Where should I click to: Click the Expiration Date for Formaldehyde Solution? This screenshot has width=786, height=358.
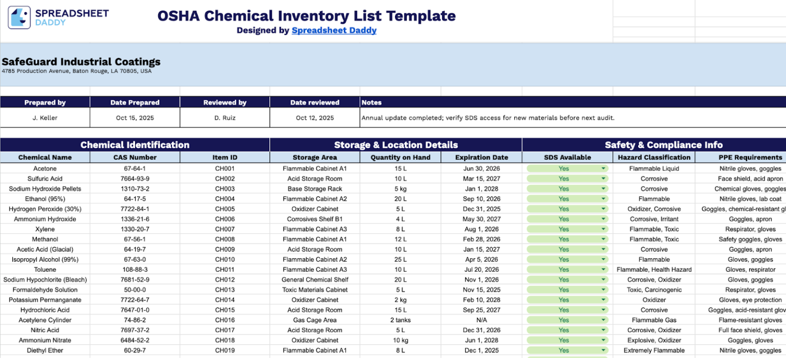[481, 289]
